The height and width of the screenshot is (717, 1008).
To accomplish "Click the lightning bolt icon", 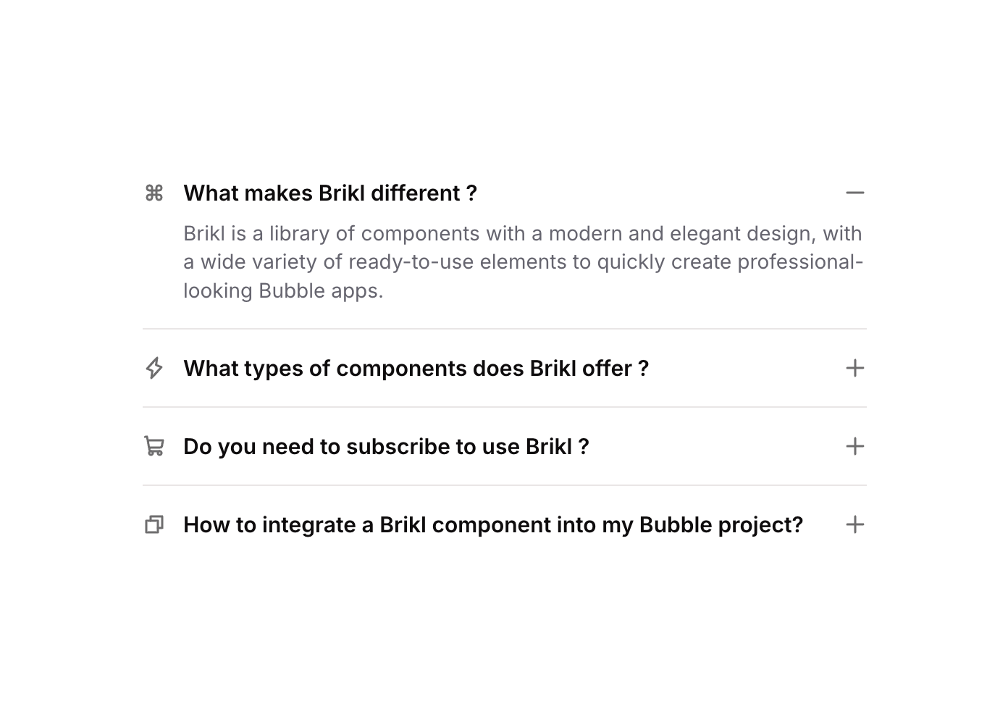I will pos(154,368).
